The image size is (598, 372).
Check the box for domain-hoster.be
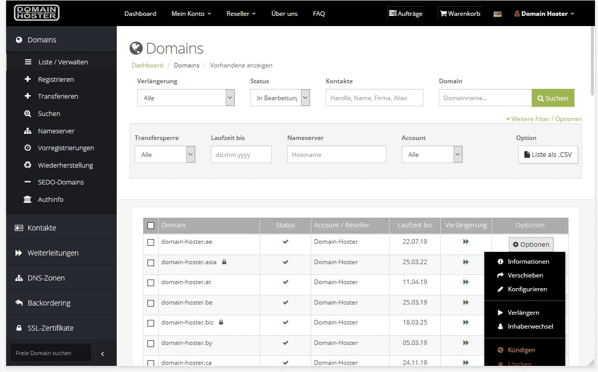[x=151, y=303]
